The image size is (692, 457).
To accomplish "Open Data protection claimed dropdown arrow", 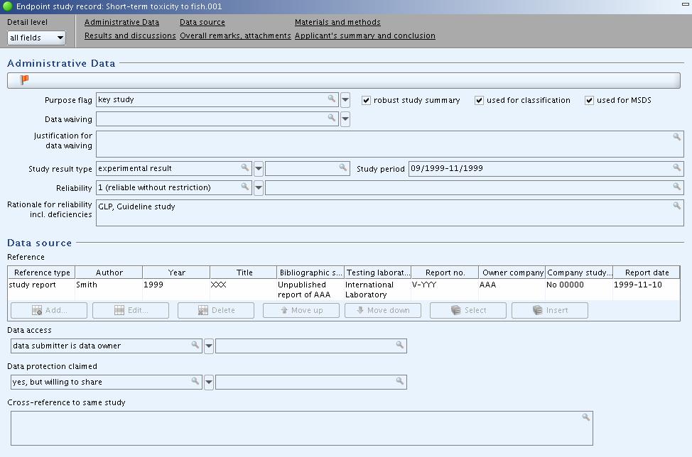I will point(209,382).
